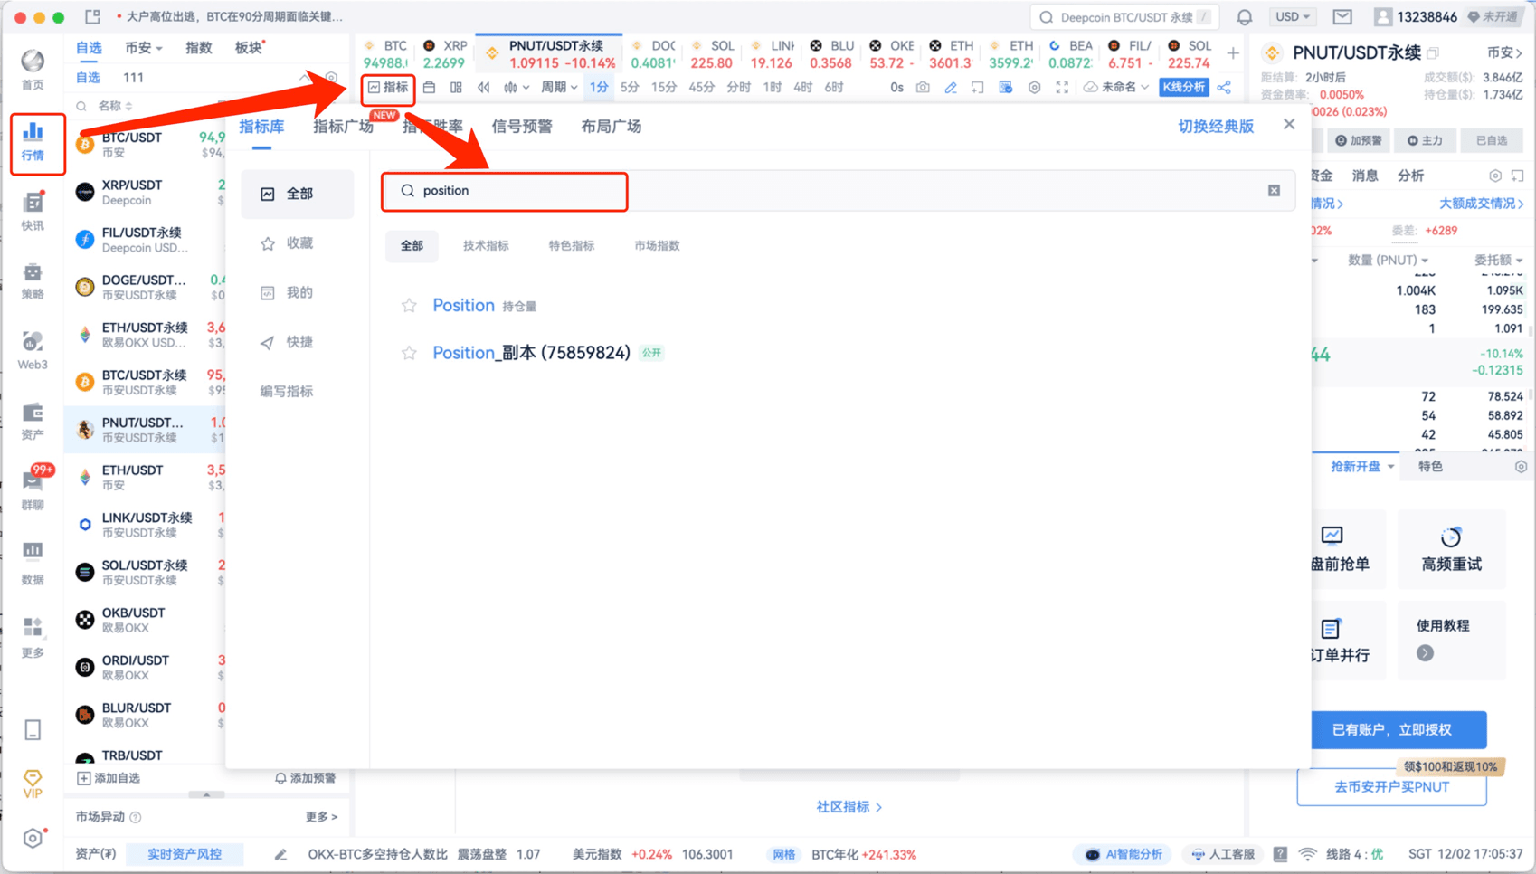Viewport: 1536px width, 874px height.
Task: Switch to the 指标广场 tab
Action: tap(343, 127)
